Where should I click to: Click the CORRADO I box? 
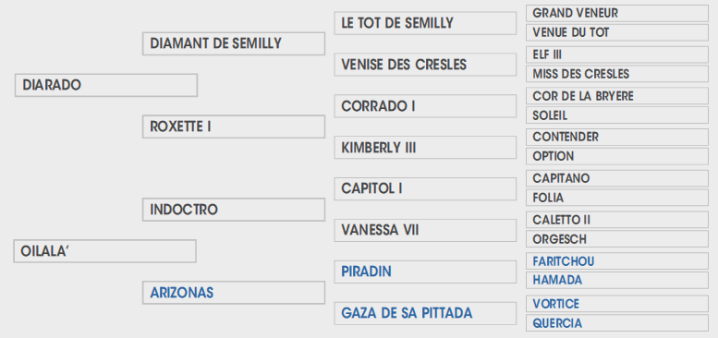[x=425, y=106]
